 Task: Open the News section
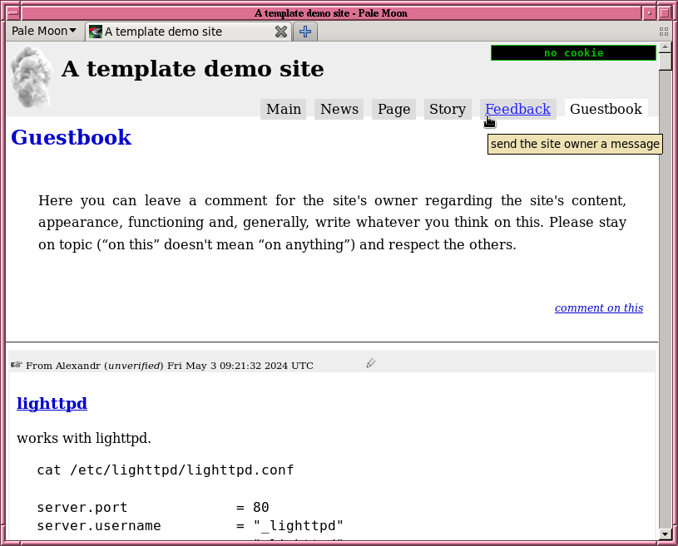(x=339, y=109)
